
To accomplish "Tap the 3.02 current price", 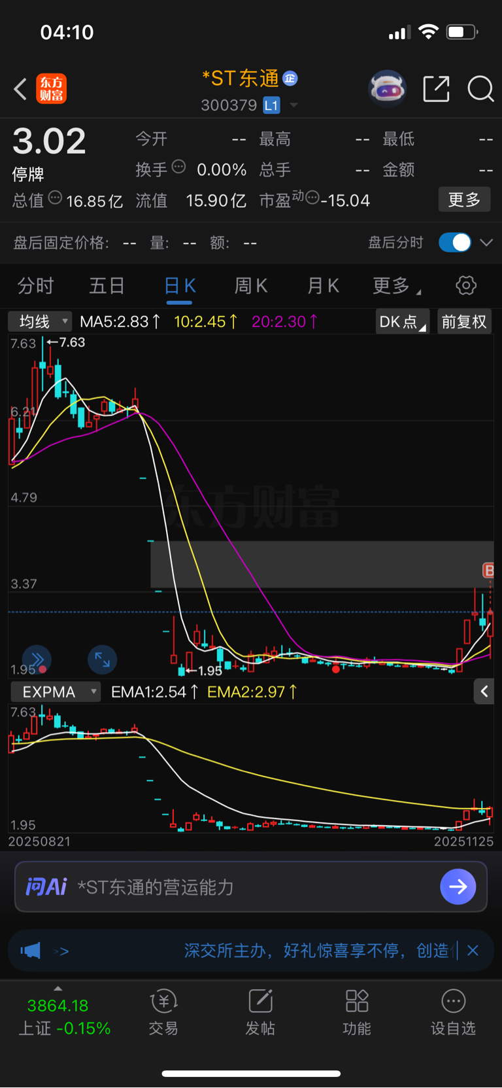I will [x=50, y=141].
